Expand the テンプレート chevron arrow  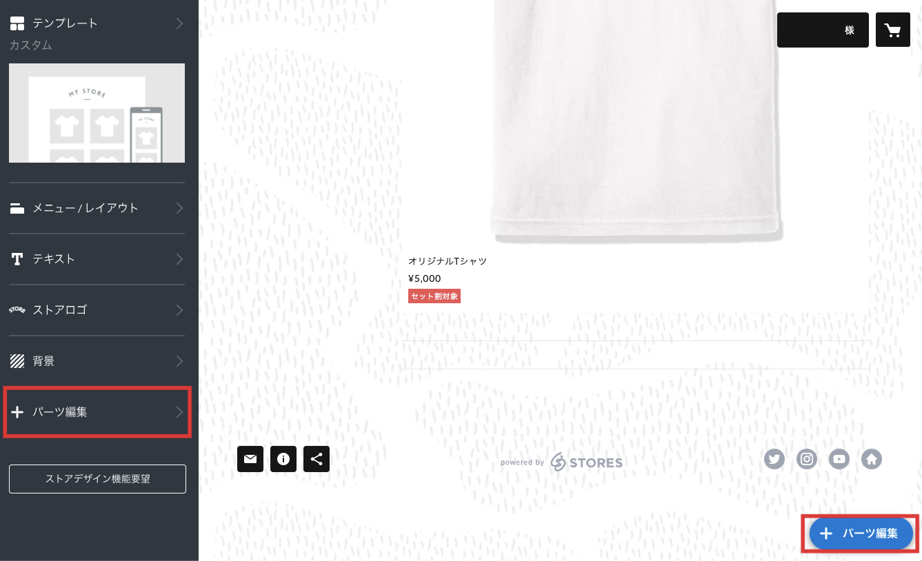(x=179, y=23)
